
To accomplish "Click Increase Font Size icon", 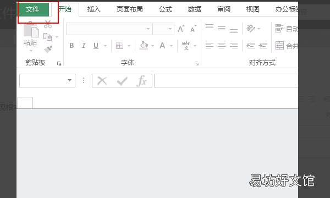I will coord(181,29).
